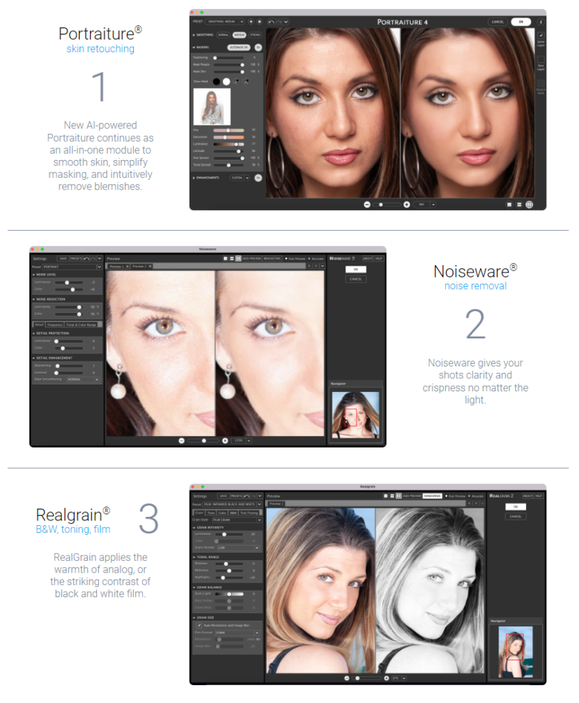579x703 pixels.
Task: Adjust the Luminance skin-tone slider in Portraiture
Action: click(x=229, y=144)
